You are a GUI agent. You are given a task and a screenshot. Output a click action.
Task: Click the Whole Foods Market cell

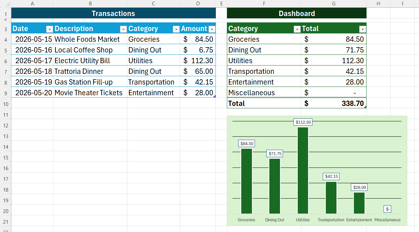click(90, 39)
